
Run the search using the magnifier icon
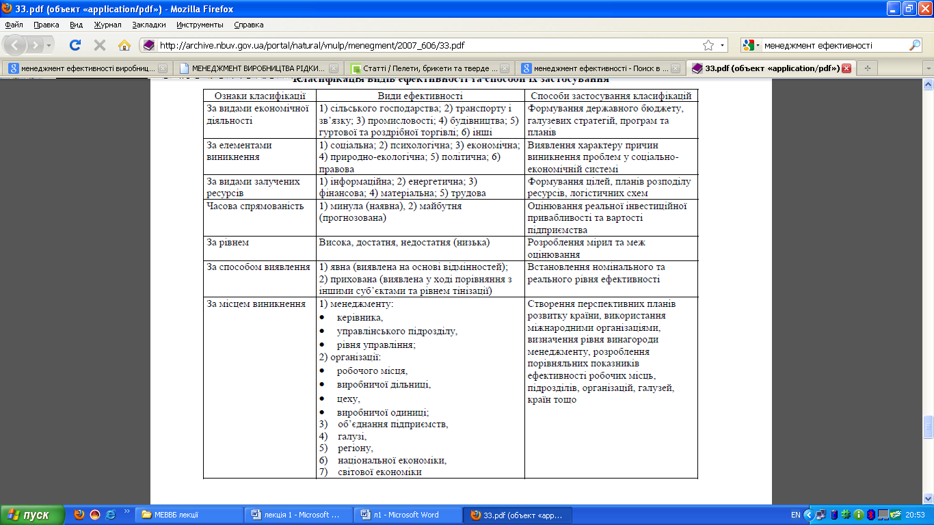915,45
